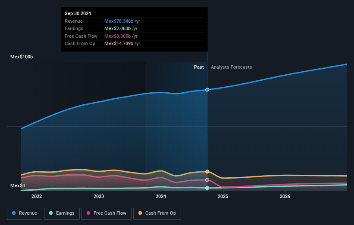Click the Mex$100b y-axis label

click(x=22, y=57)
